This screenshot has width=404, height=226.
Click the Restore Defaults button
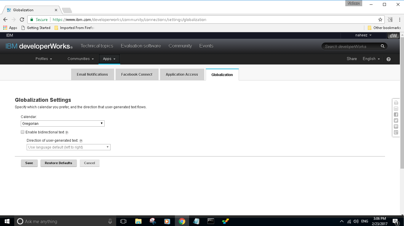coord(58,163)
